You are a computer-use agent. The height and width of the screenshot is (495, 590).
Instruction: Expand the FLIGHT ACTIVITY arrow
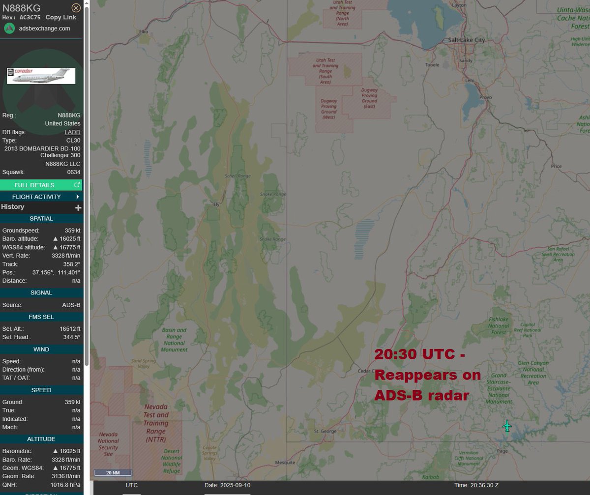(78, 197)
